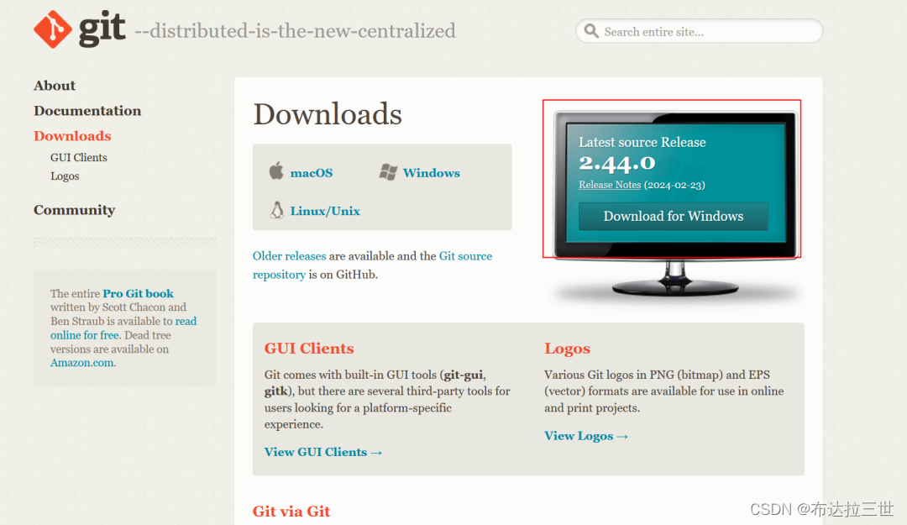Open the Release Notes link

(610, 186)
